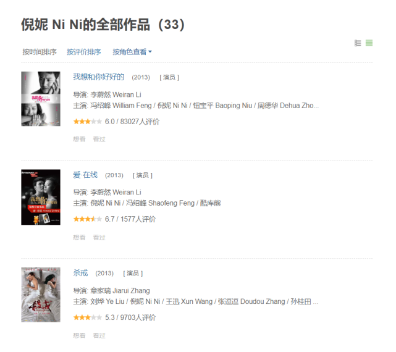Open the movie 杀戒
Image resolution: width=396 pixels, height=352 pixels.
[80, 273]
